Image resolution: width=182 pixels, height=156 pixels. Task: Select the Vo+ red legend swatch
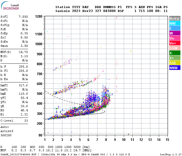pos(175,43)
